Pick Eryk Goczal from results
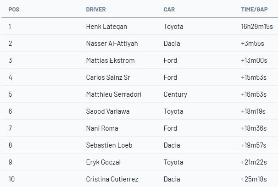278x187 pixels. [103, 162]
